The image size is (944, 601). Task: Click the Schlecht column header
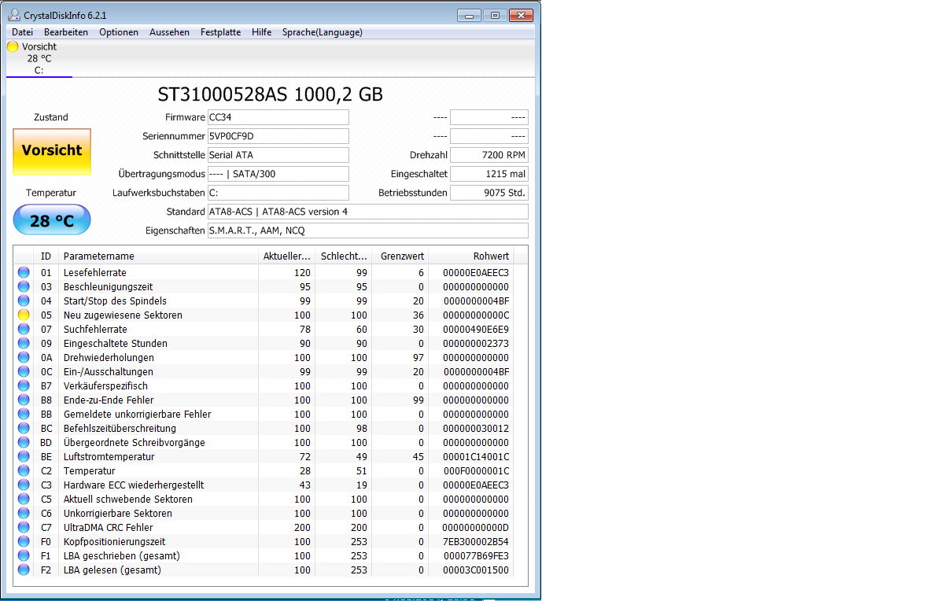pos(343,256)
